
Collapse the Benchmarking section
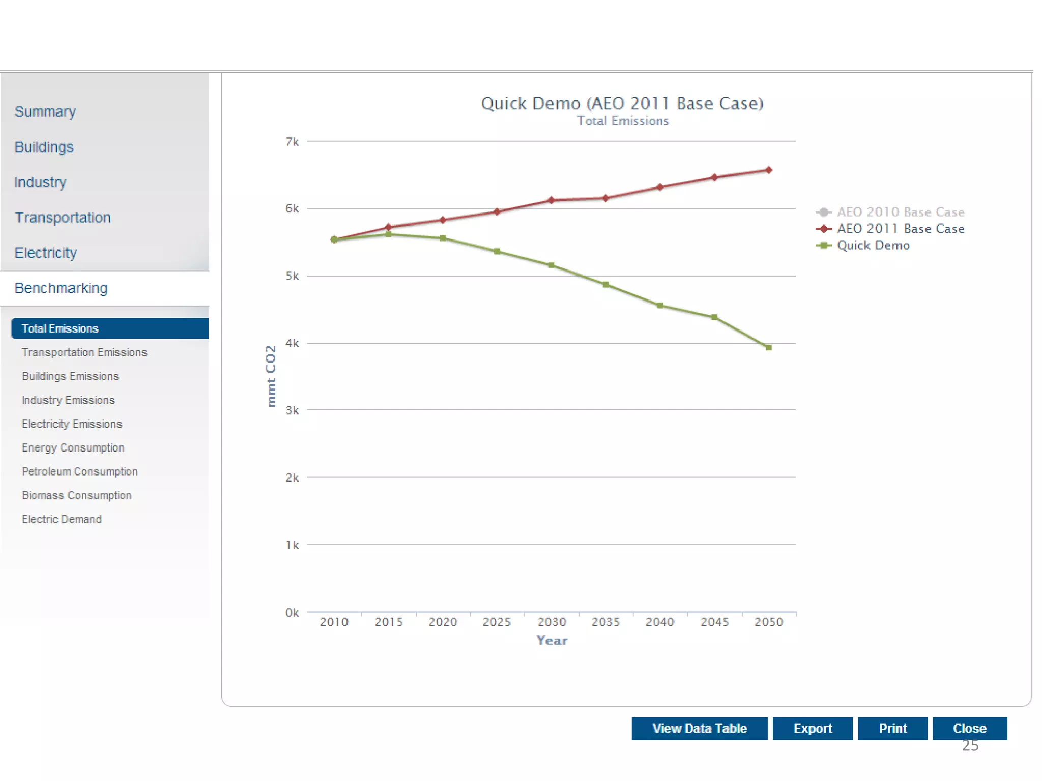click(x=61, y=288)
